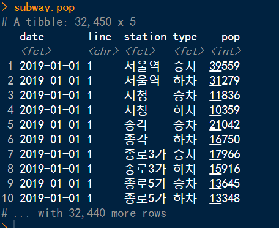Image resolution: width=279 pixels, height=228 pixels.
Task: Click station 종로3가 in row 7
Action: point(146,154)
